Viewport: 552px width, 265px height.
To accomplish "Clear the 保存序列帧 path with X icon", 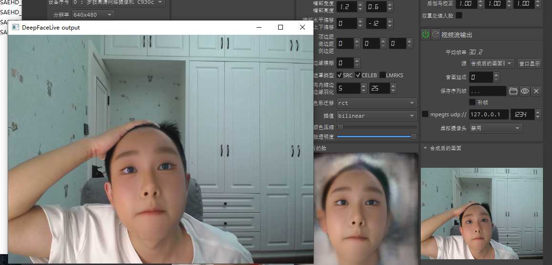I will tap(536, 91).
